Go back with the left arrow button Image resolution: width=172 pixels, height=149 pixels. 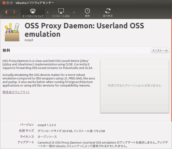(x=7, y=12)
